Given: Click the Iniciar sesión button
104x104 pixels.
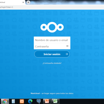Looking at the screenshot, I should [x=52, y=54].
